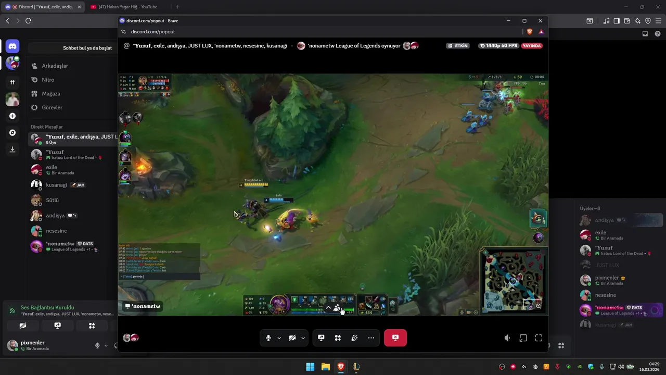Click the red stop watching stream button

(x=395, y=338)
